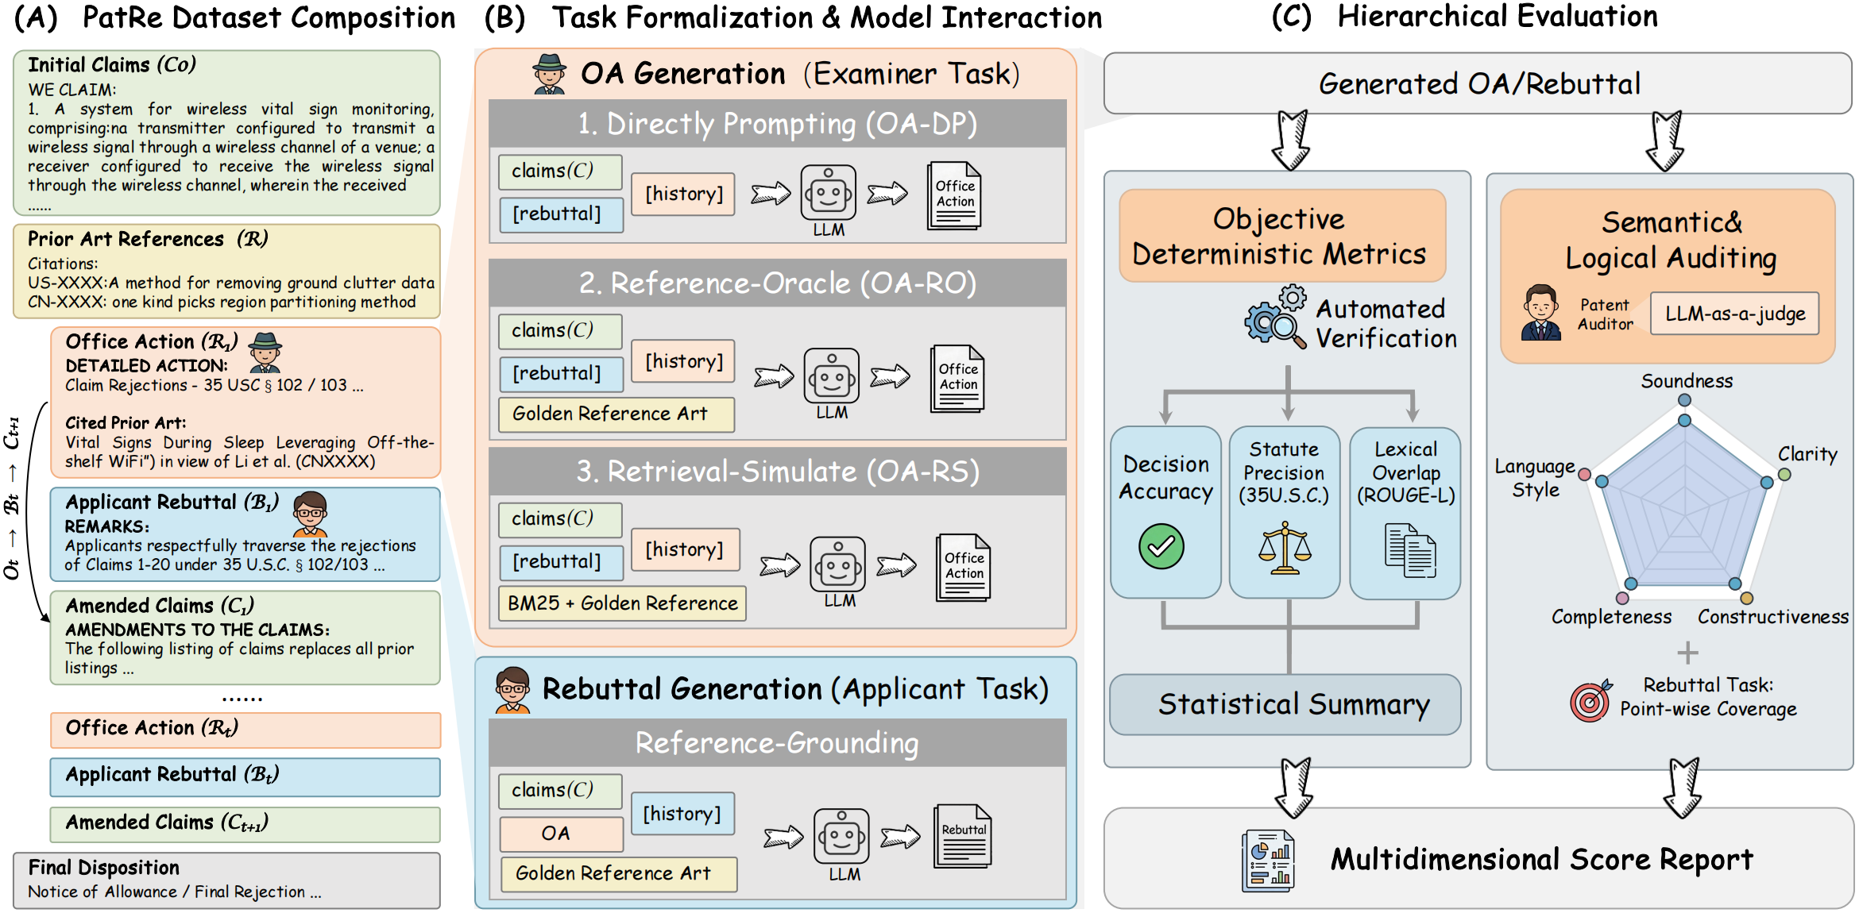Click the score report chart icon
The width and height of the screenshot is (1859, 913).
[1269, 860]
